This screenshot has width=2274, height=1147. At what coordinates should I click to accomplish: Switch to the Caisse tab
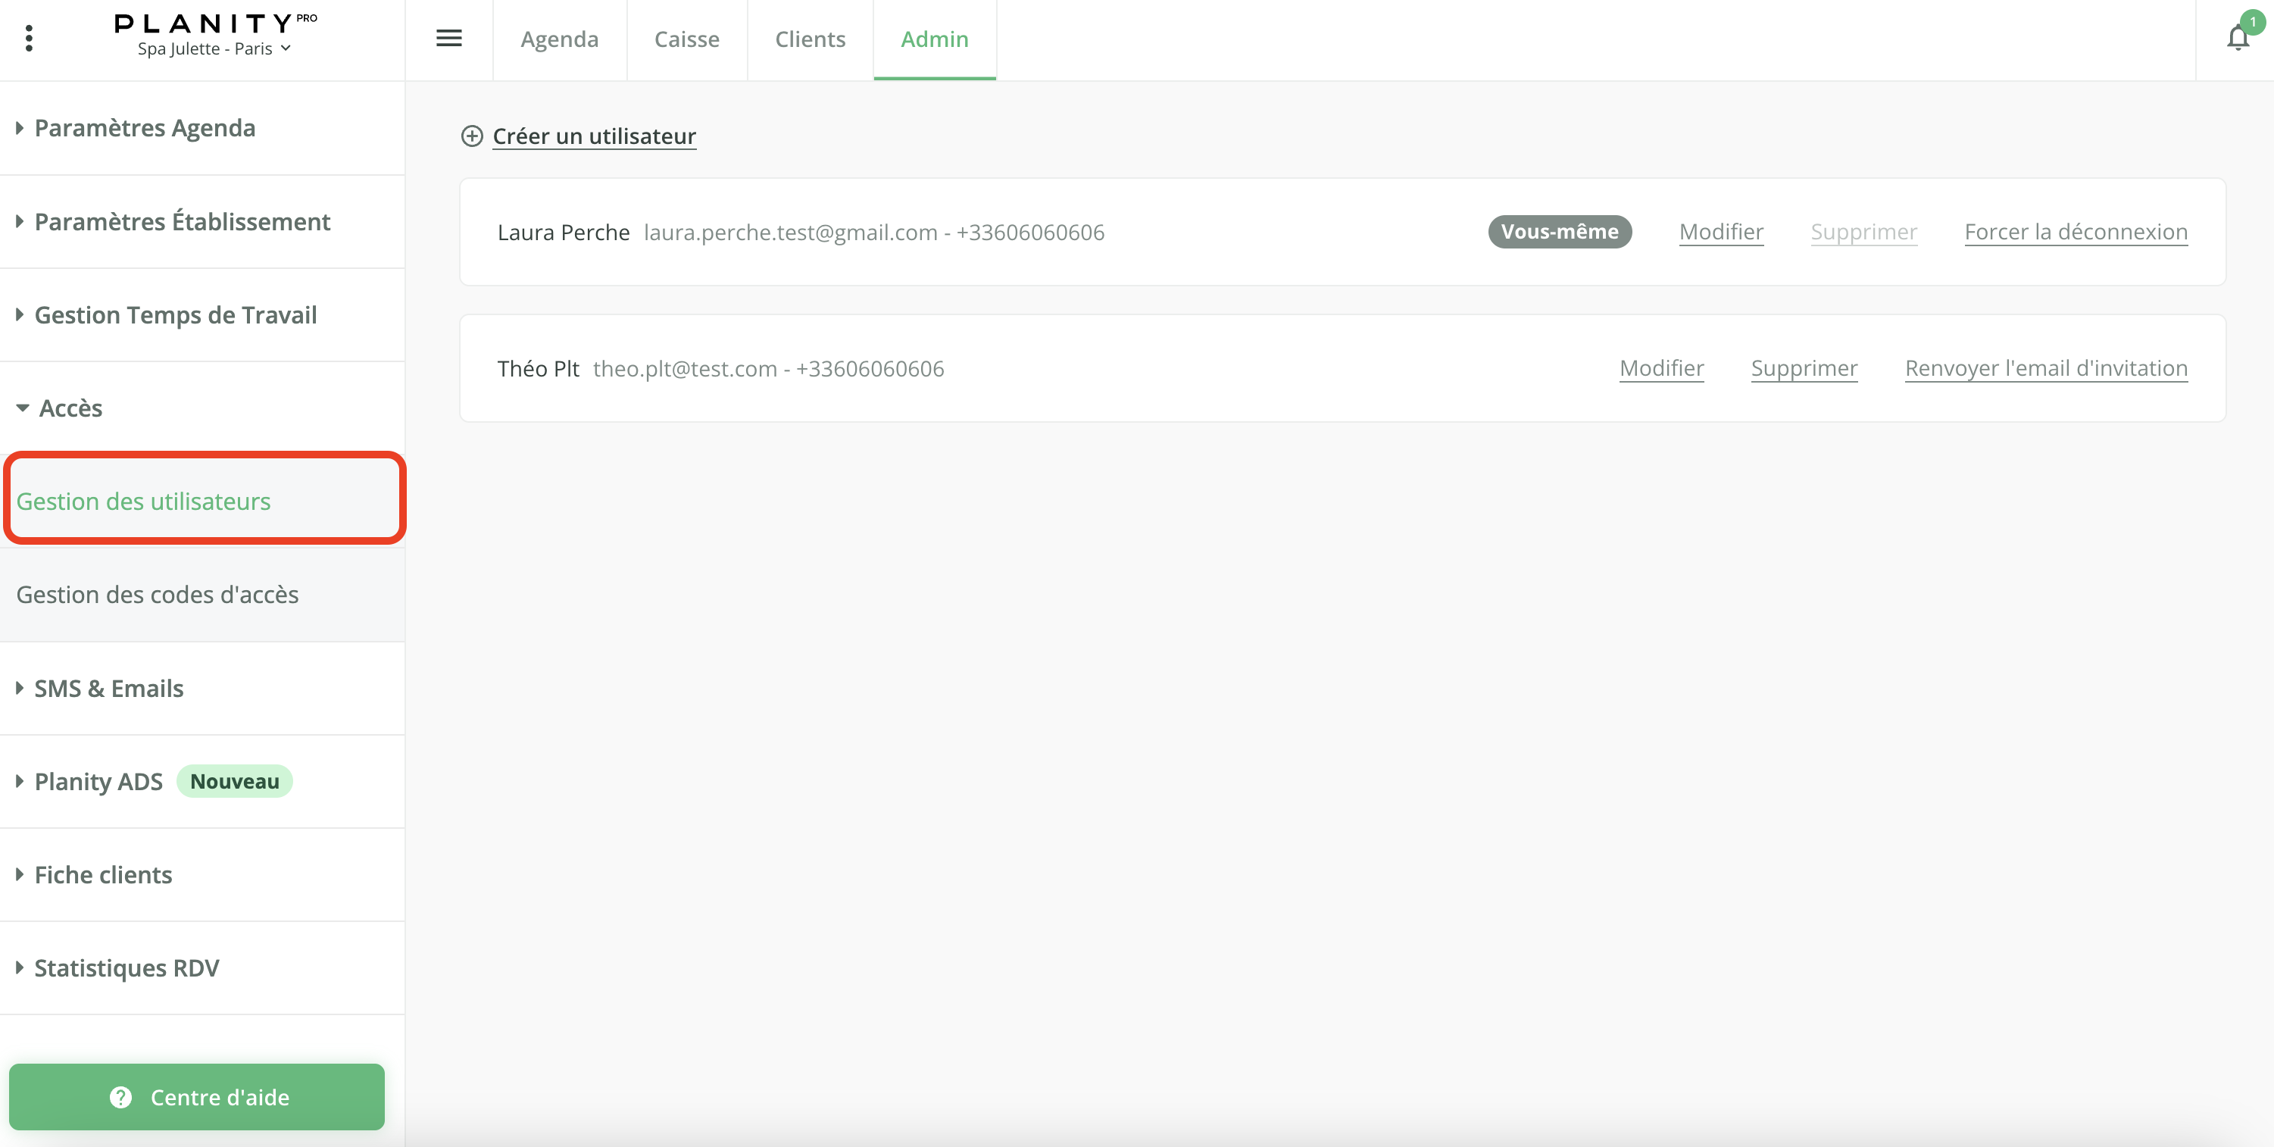coord(686,39)
